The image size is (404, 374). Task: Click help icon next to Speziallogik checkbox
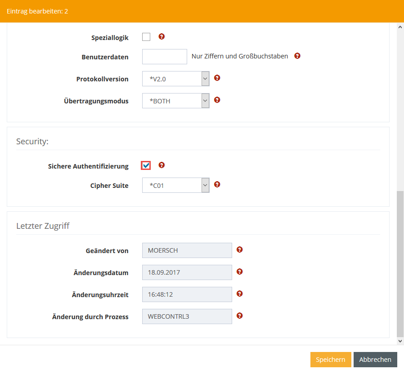162,37
